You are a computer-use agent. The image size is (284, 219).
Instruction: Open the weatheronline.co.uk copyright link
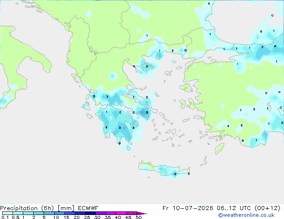coord(246,215)
